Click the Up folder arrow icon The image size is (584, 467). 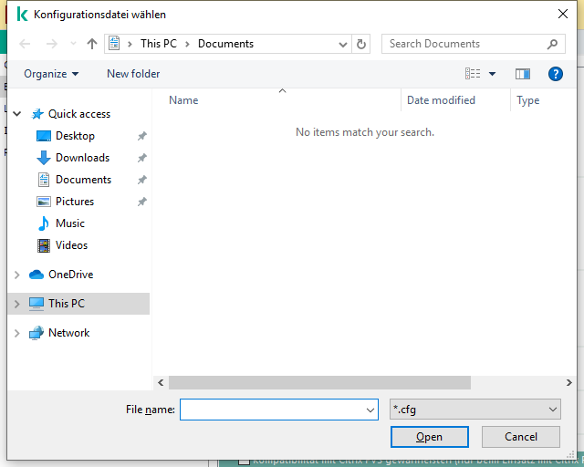click(x=91, y=44)
